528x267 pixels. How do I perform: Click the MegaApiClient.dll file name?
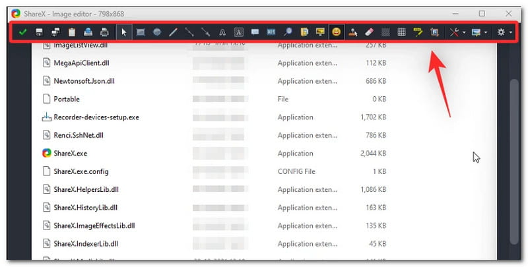(81, 63)
